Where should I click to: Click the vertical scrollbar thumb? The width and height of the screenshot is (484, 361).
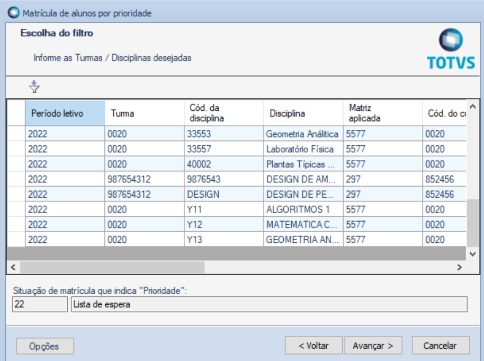tap(472, 223)
